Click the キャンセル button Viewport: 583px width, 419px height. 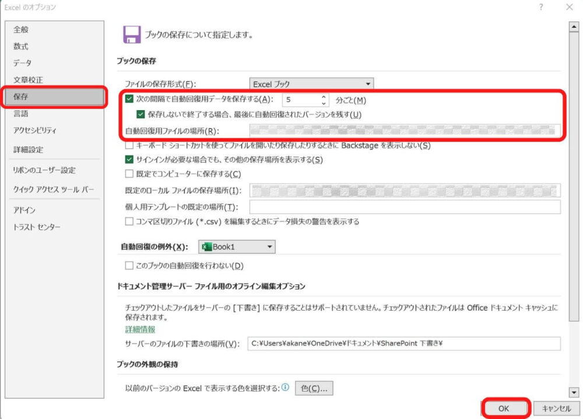tap(556, 408)
